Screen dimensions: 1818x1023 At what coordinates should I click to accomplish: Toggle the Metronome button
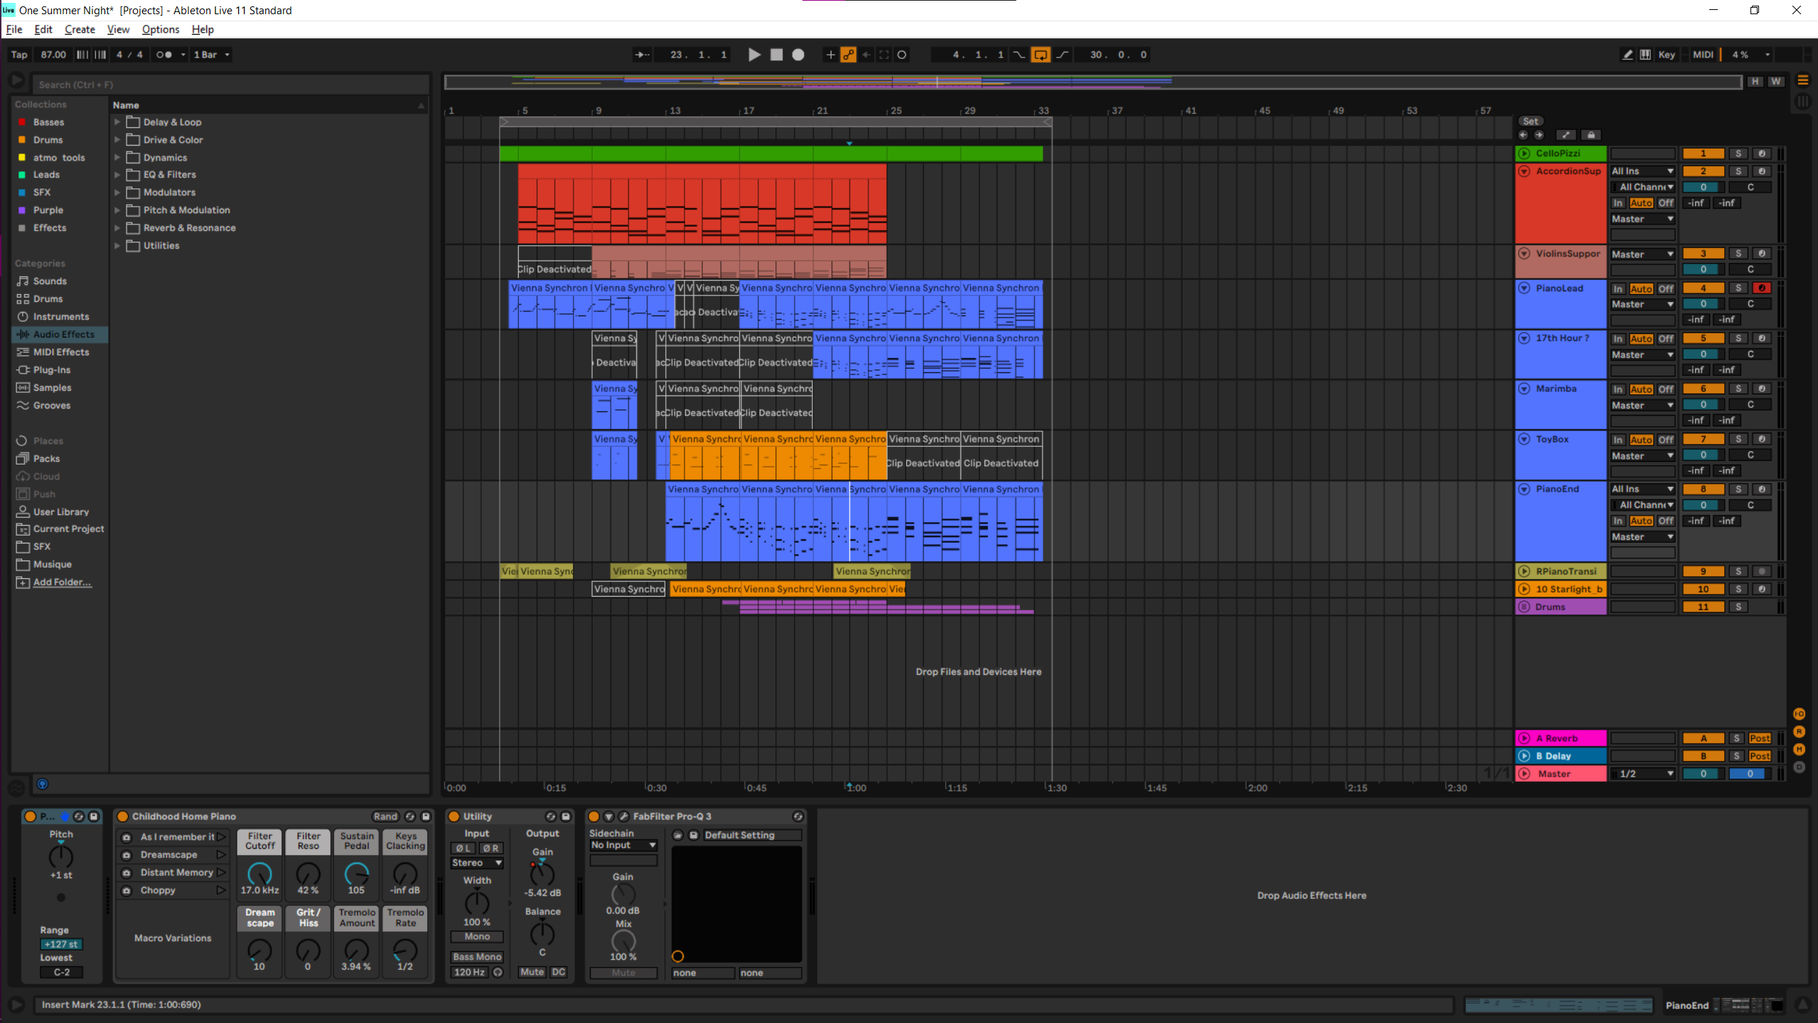(164, 55)
